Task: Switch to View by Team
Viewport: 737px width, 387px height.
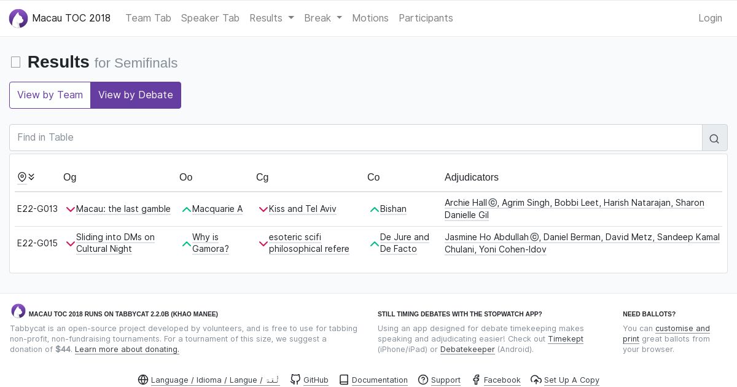Action: click(x=50, y=95)
